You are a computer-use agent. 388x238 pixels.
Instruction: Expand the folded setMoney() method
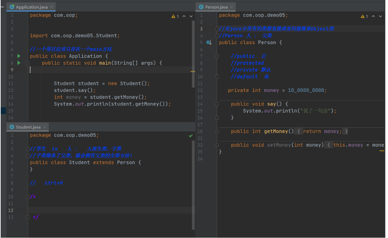pyautogui.click(x=217, y=145)
